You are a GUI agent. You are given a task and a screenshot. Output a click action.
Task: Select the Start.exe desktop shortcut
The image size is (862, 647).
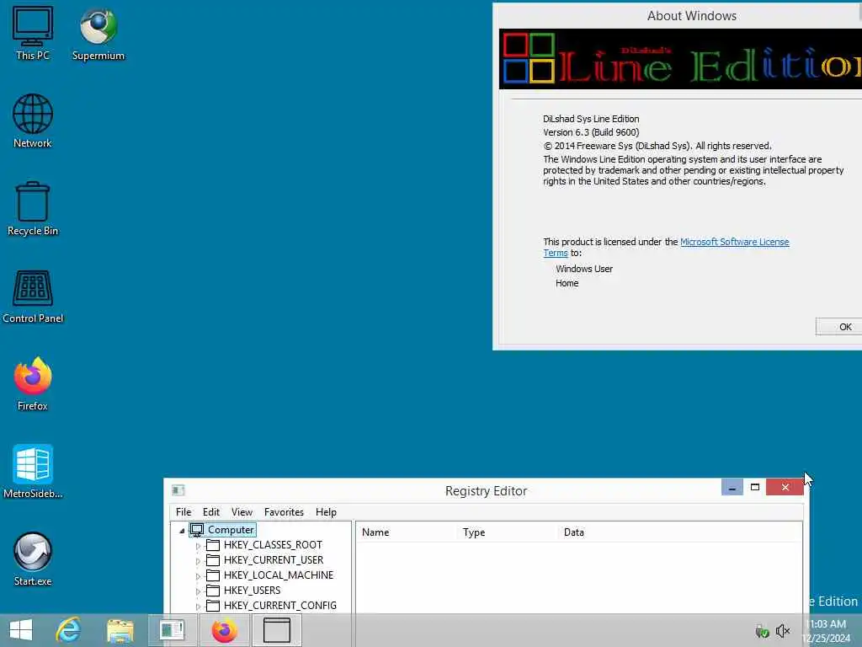click(33, 559)
